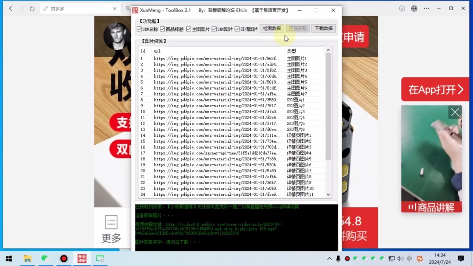Open the taskbar clock and date
The image size is (473, 266).
tap(440, 259)
